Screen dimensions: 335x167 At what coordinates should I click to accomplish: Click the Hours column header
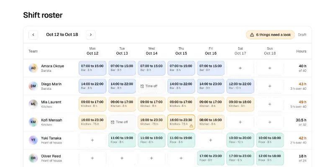coord(301,51)
